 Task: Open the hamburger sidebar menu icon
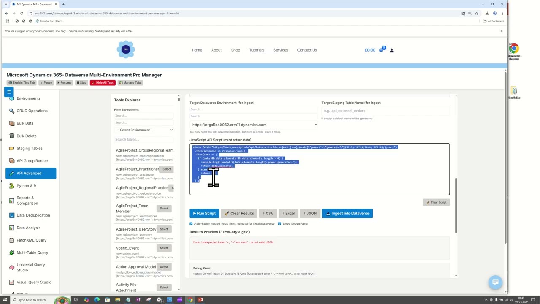[9, 92]
